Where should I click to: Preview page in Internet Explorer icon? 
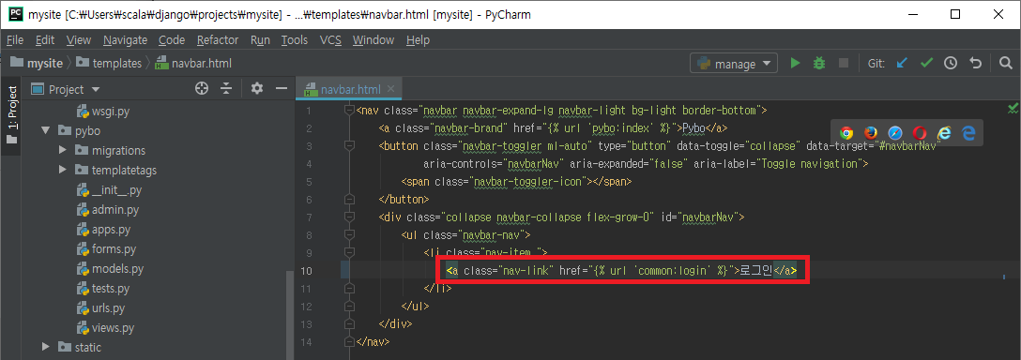point(944,133)
